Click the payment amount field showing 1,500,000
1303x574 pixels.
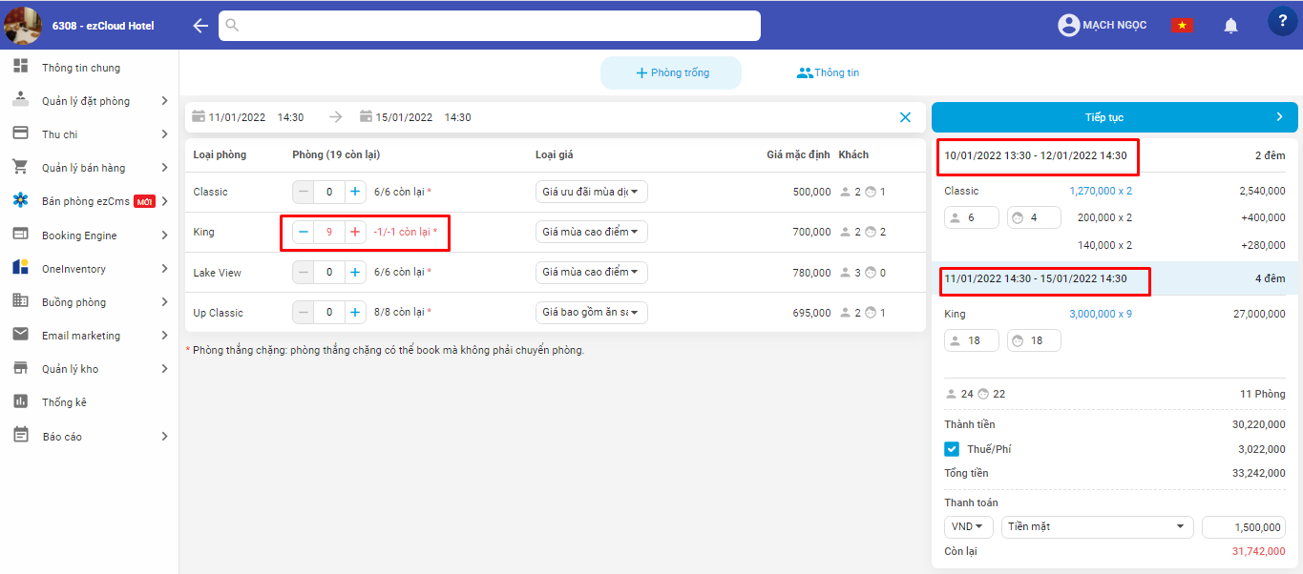click(x=1243, y=526)
